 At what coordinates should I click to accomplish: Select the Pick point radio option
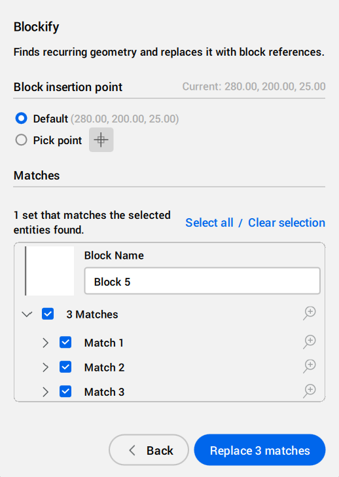(21, 140)
